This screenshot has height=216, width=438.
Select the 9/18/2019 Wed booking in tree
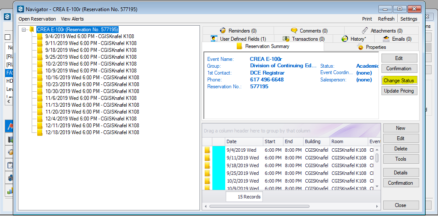[91, 50]
